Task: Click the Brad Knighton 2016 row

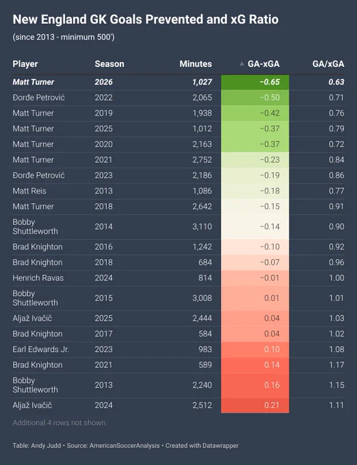Action: (x=178, y=247)
